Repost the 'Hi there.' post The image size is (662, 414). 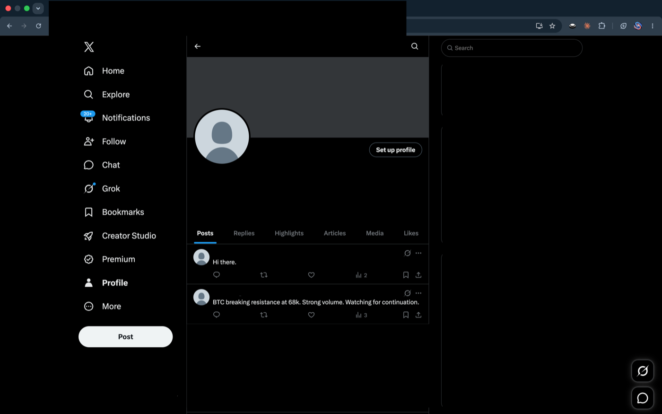(264, 275)
